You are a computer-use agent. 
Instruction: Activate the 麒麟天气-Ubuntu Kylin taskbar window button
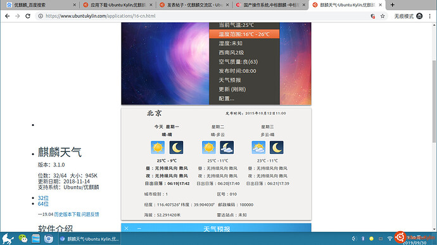pos(90,239)
